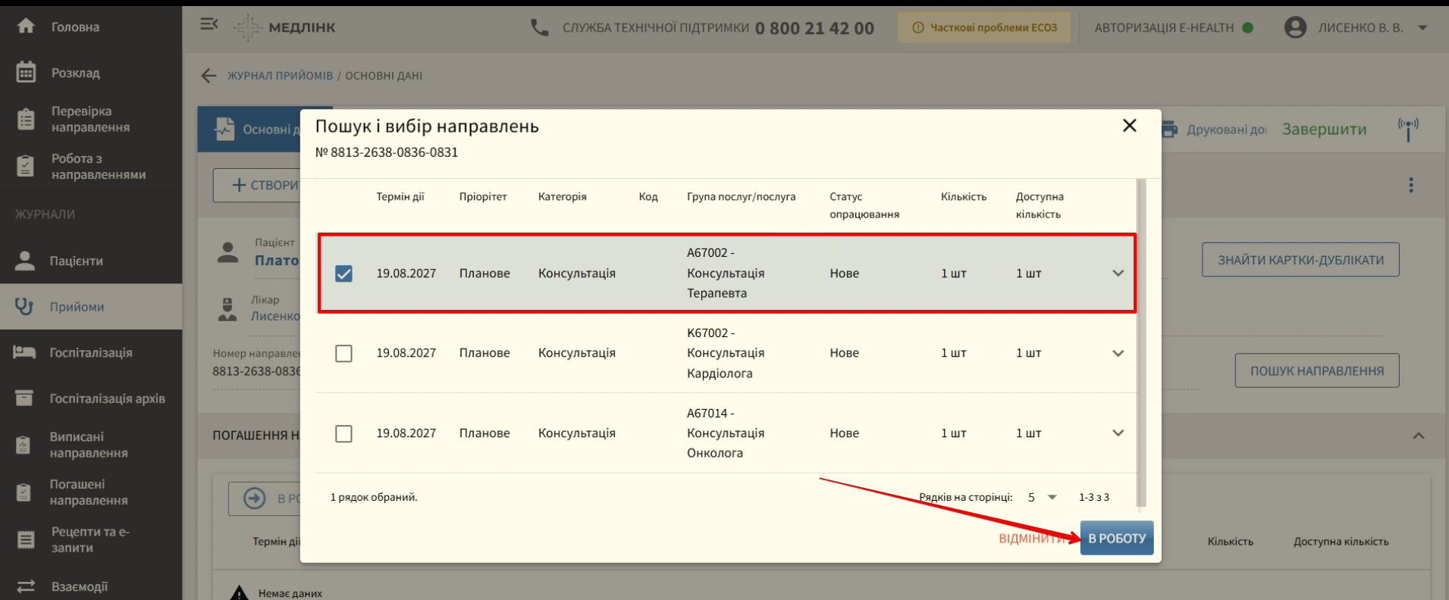
Task: Click the Розклад calendar icon
Action: click(x=26, y=73)
